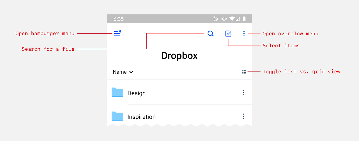Open the hamburger menu icon
The image size is (359, 141).
coord(117,34)
